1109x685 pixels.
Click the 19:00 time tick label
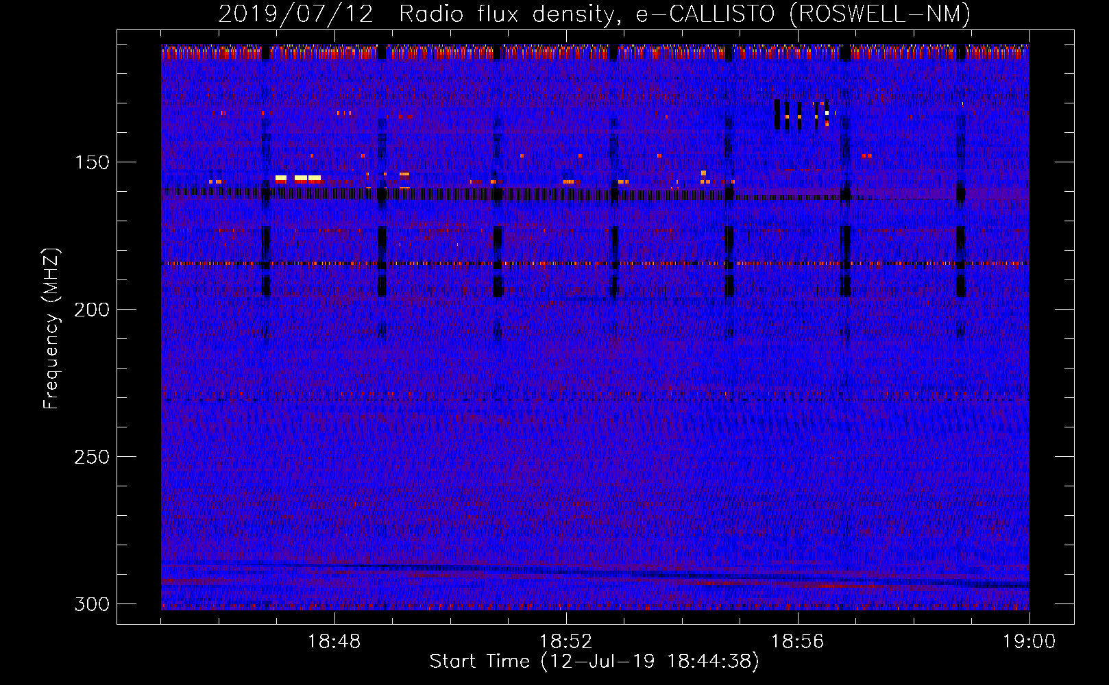(x=1029, y=642)
